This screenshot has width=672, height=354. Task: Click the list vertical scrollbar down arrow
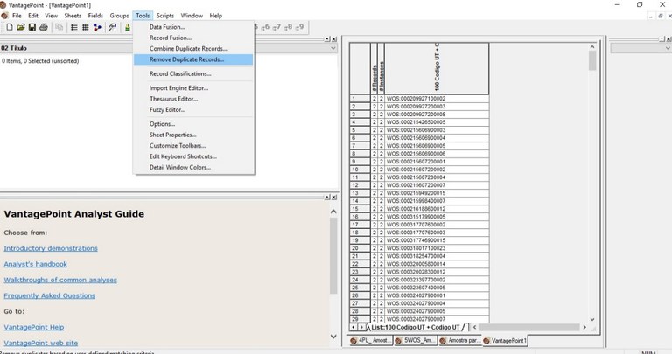click(x=592, y=319)
